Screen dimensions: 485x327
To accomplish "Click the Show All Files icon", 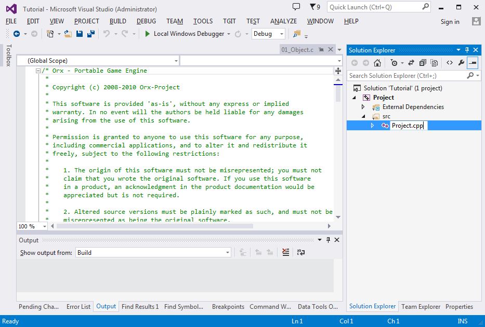I will (434, 63).
